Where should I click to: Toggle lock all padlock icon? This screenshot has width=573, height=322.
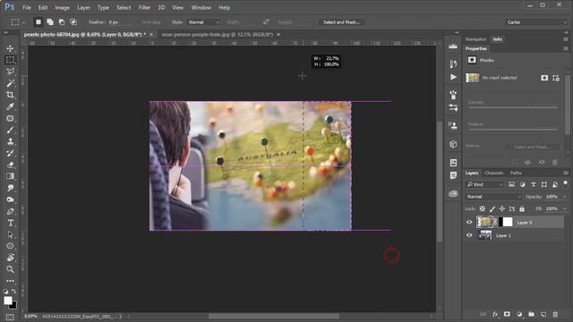[522, 208]
